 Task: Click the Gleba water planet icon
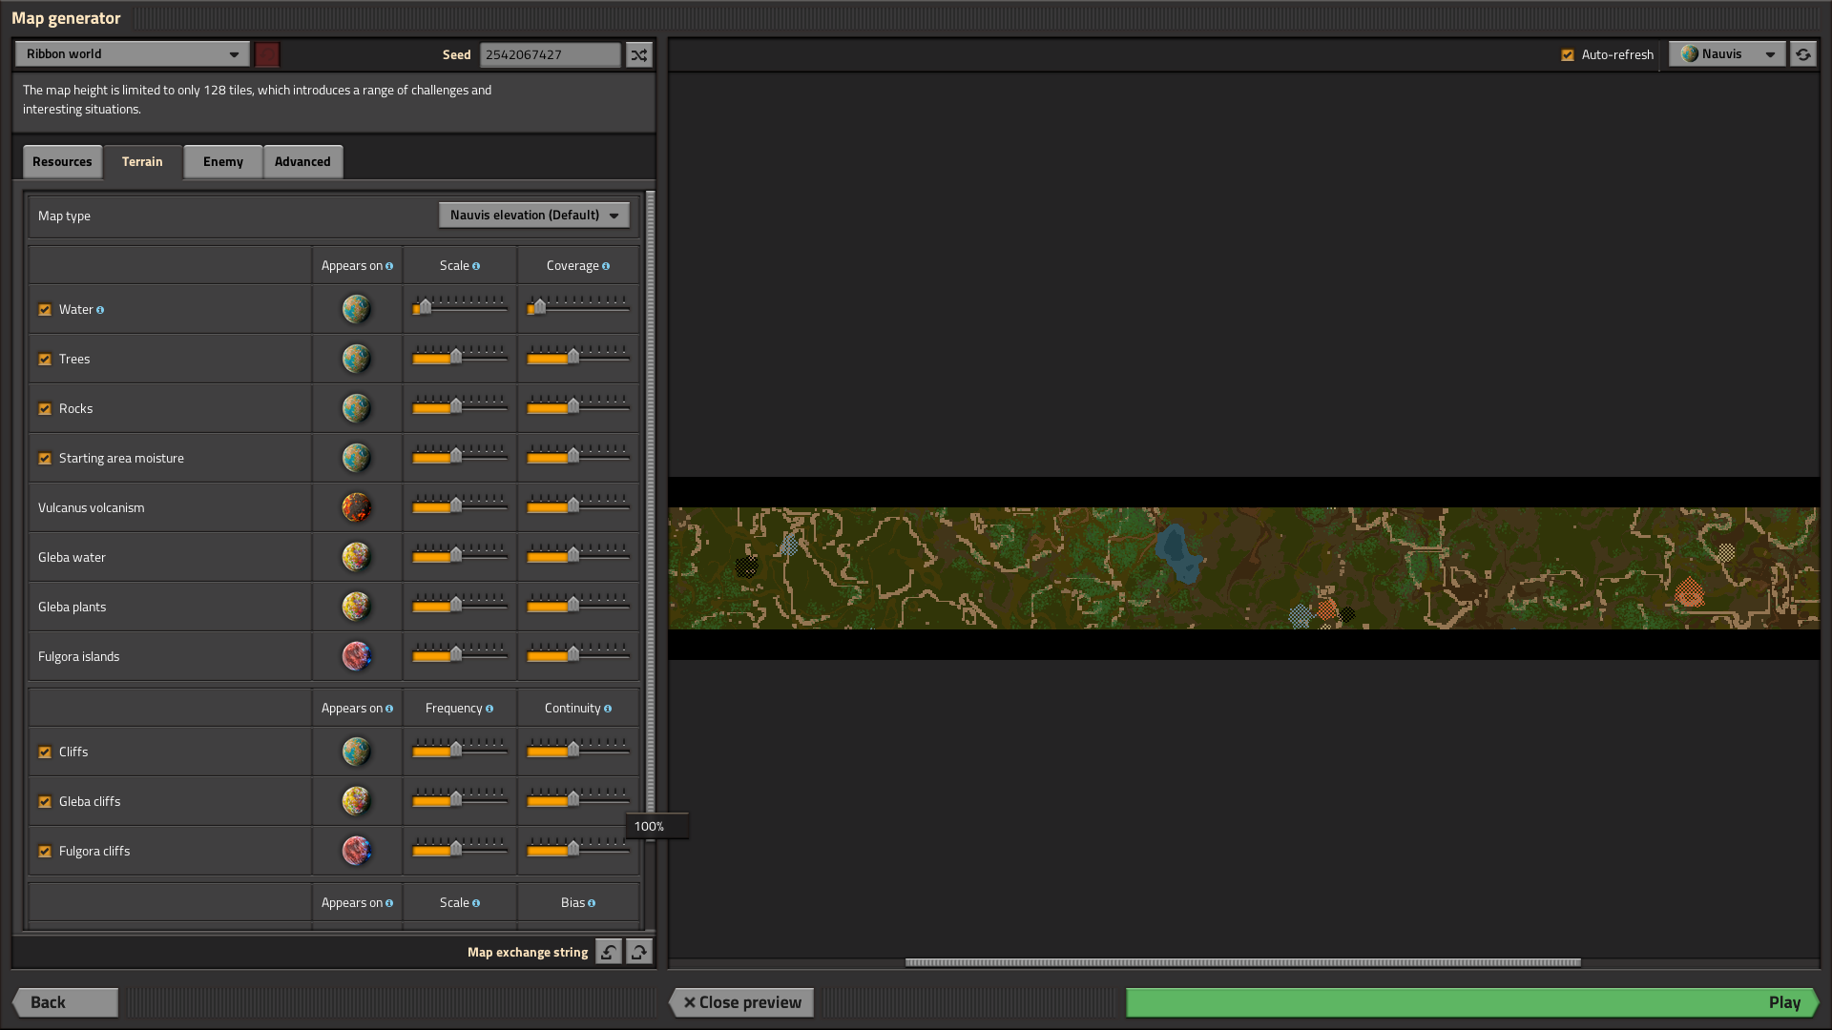tap(355, 556)
